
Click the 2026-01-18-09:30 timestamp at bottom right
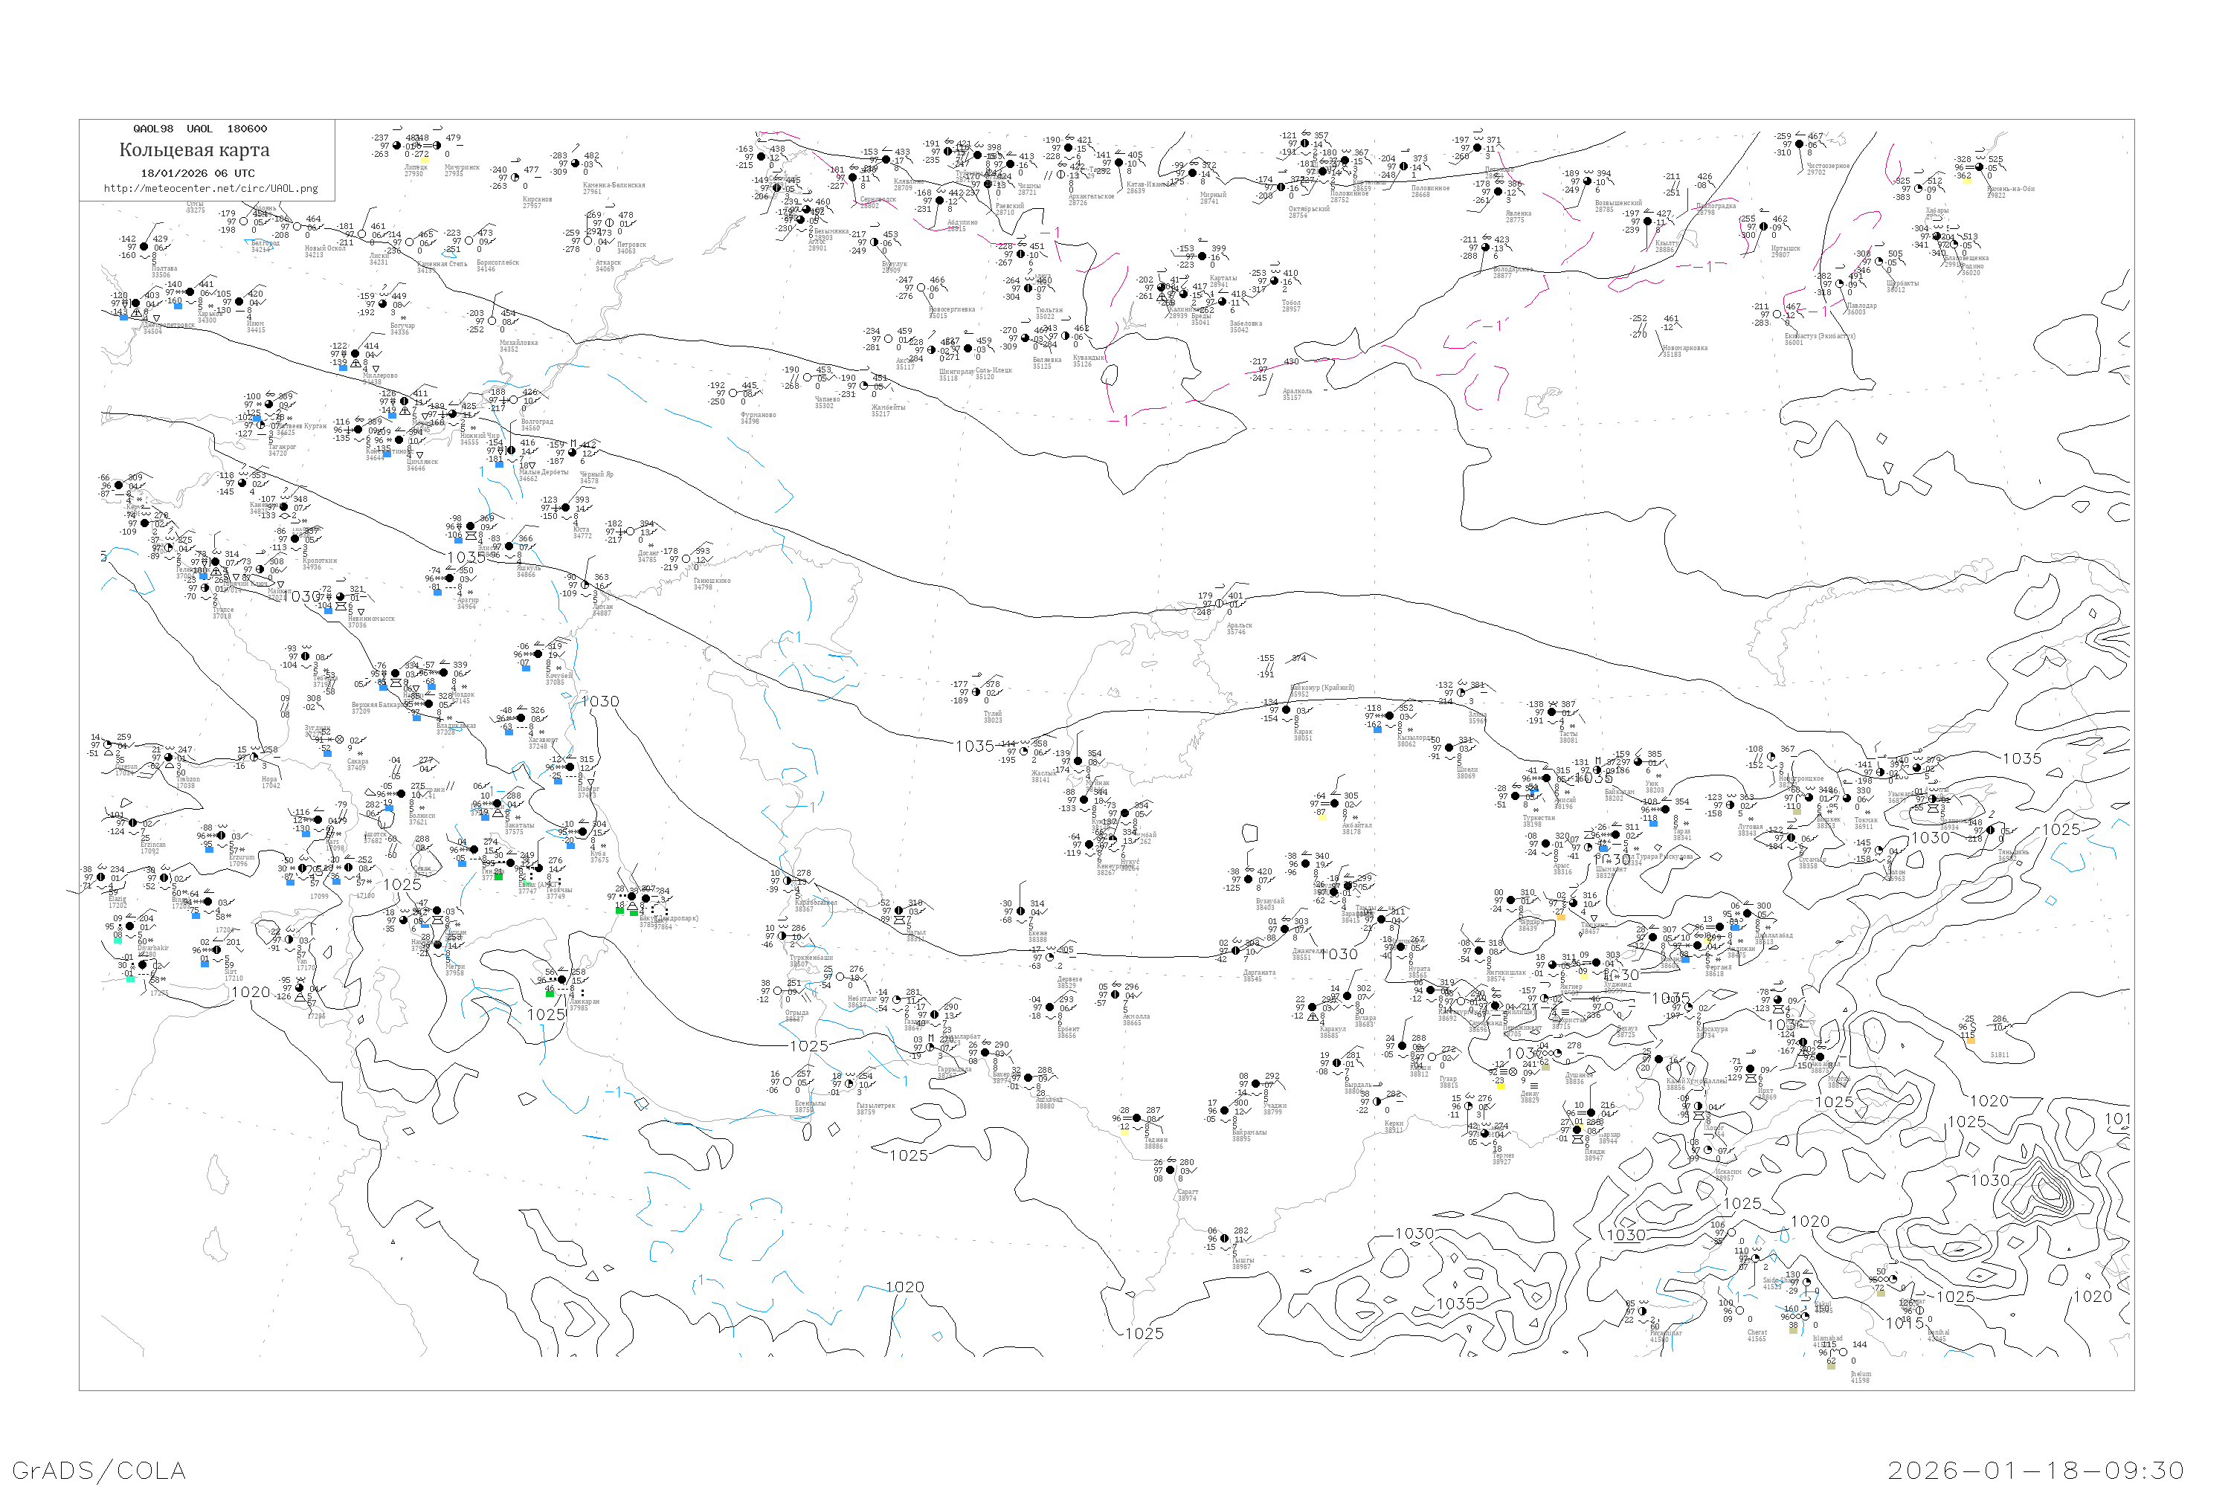2037,1471
